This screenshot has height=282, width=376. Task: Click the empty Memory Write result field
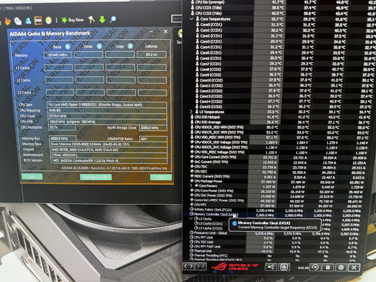coord(89,55)
